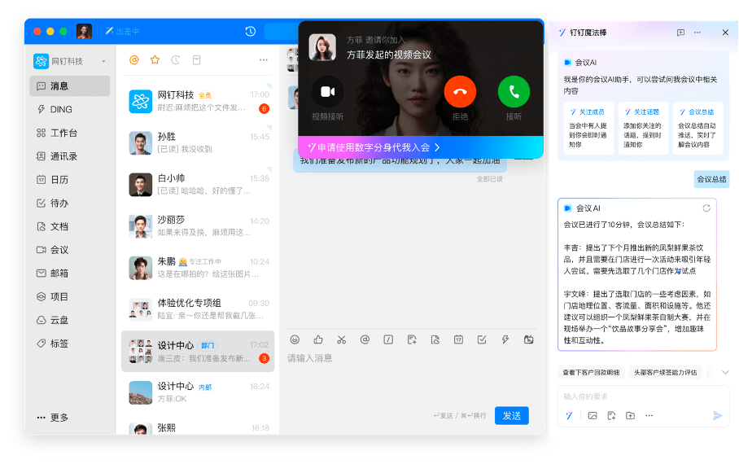This screenshot has height=464, width=739.
Task: Click 申请使用数字分身代我入会 banner link
Action: point(374,147)
